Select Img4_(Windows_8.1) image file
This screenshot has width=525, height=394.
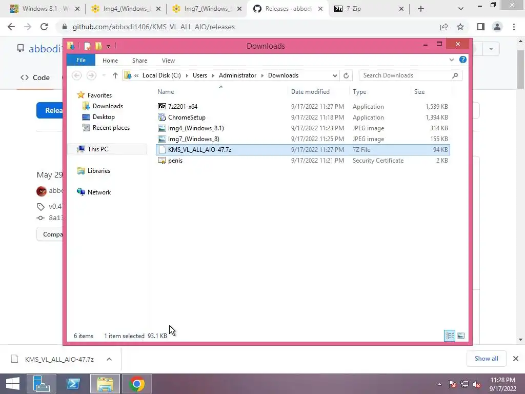(x=196, y=128)
